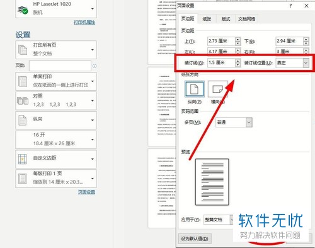Click the help question mark in 页面设置 dialog
The image size is (315, 248).
point(290,6)
